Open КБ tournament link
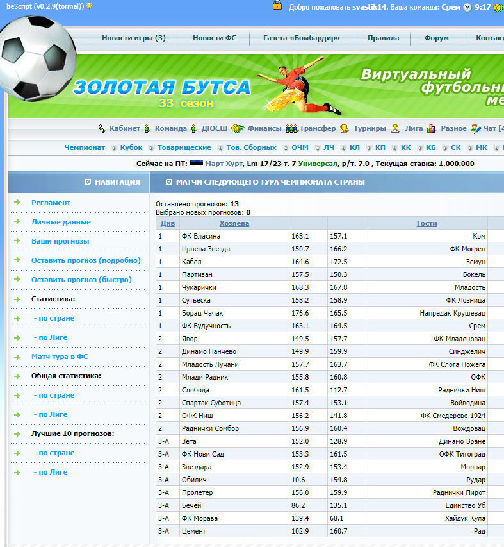This screenshot has height=547, width=504. [431, 147]
